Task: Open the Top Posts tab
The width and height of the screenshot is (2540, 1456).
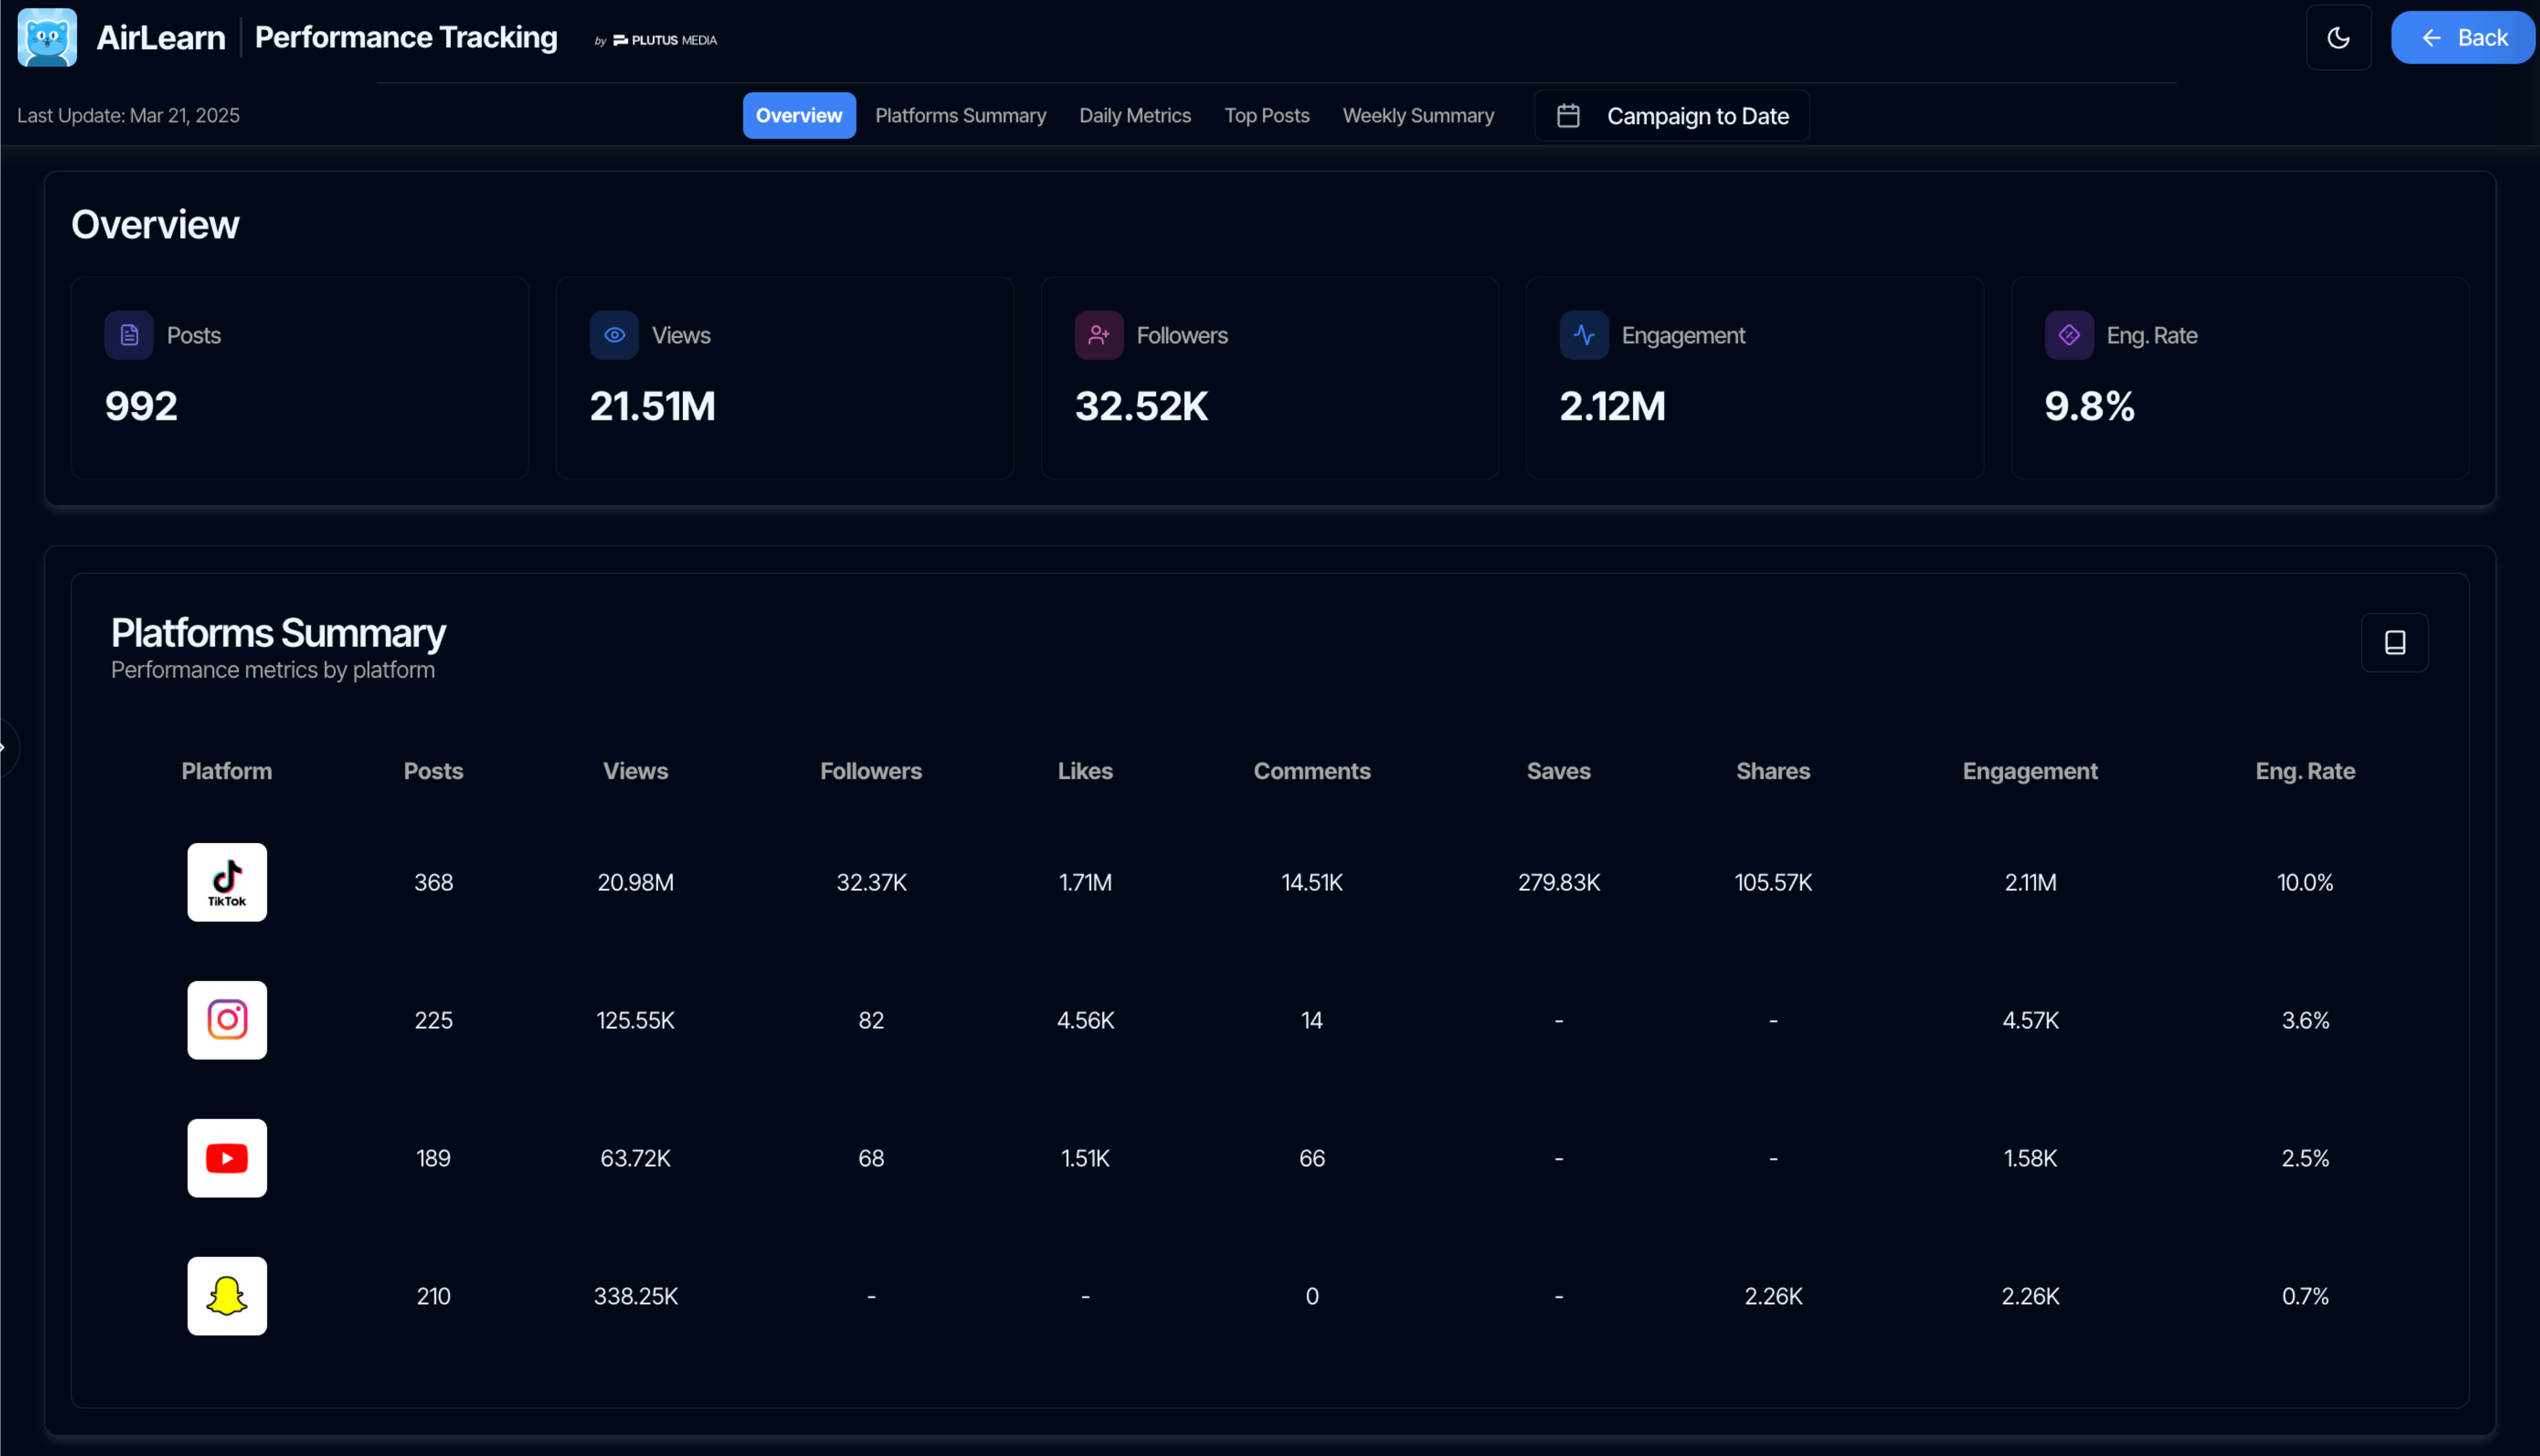Action: [1267, 115]
